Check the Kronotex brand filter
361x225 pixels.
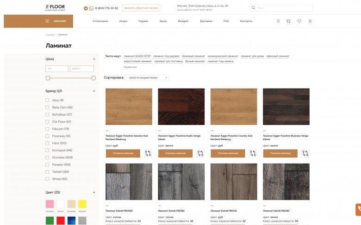pyautogui.click(x=47, y=158)
